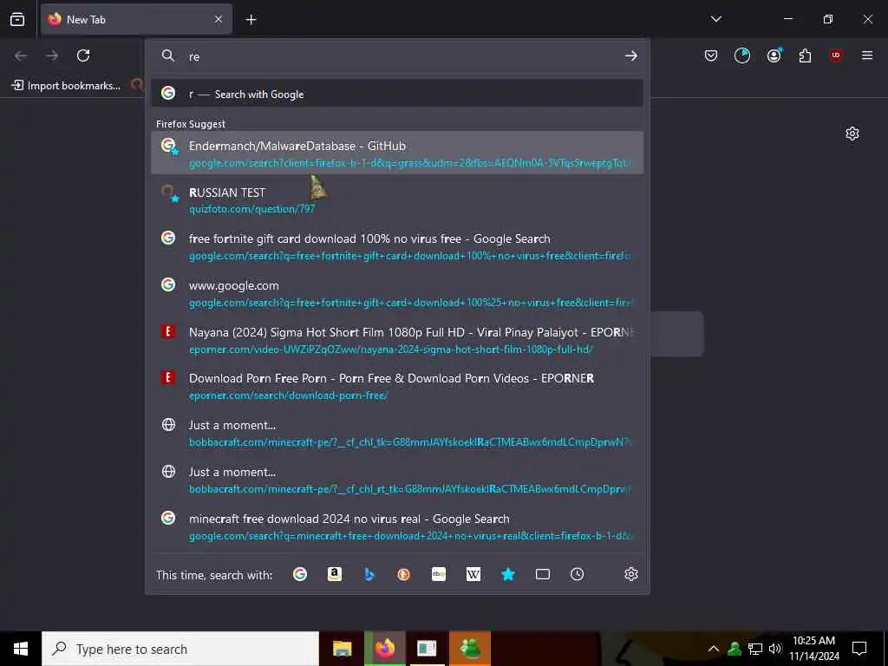Search in bookmarks with the star icon
This screenshot has width=888, height=666.
[508, 574]
